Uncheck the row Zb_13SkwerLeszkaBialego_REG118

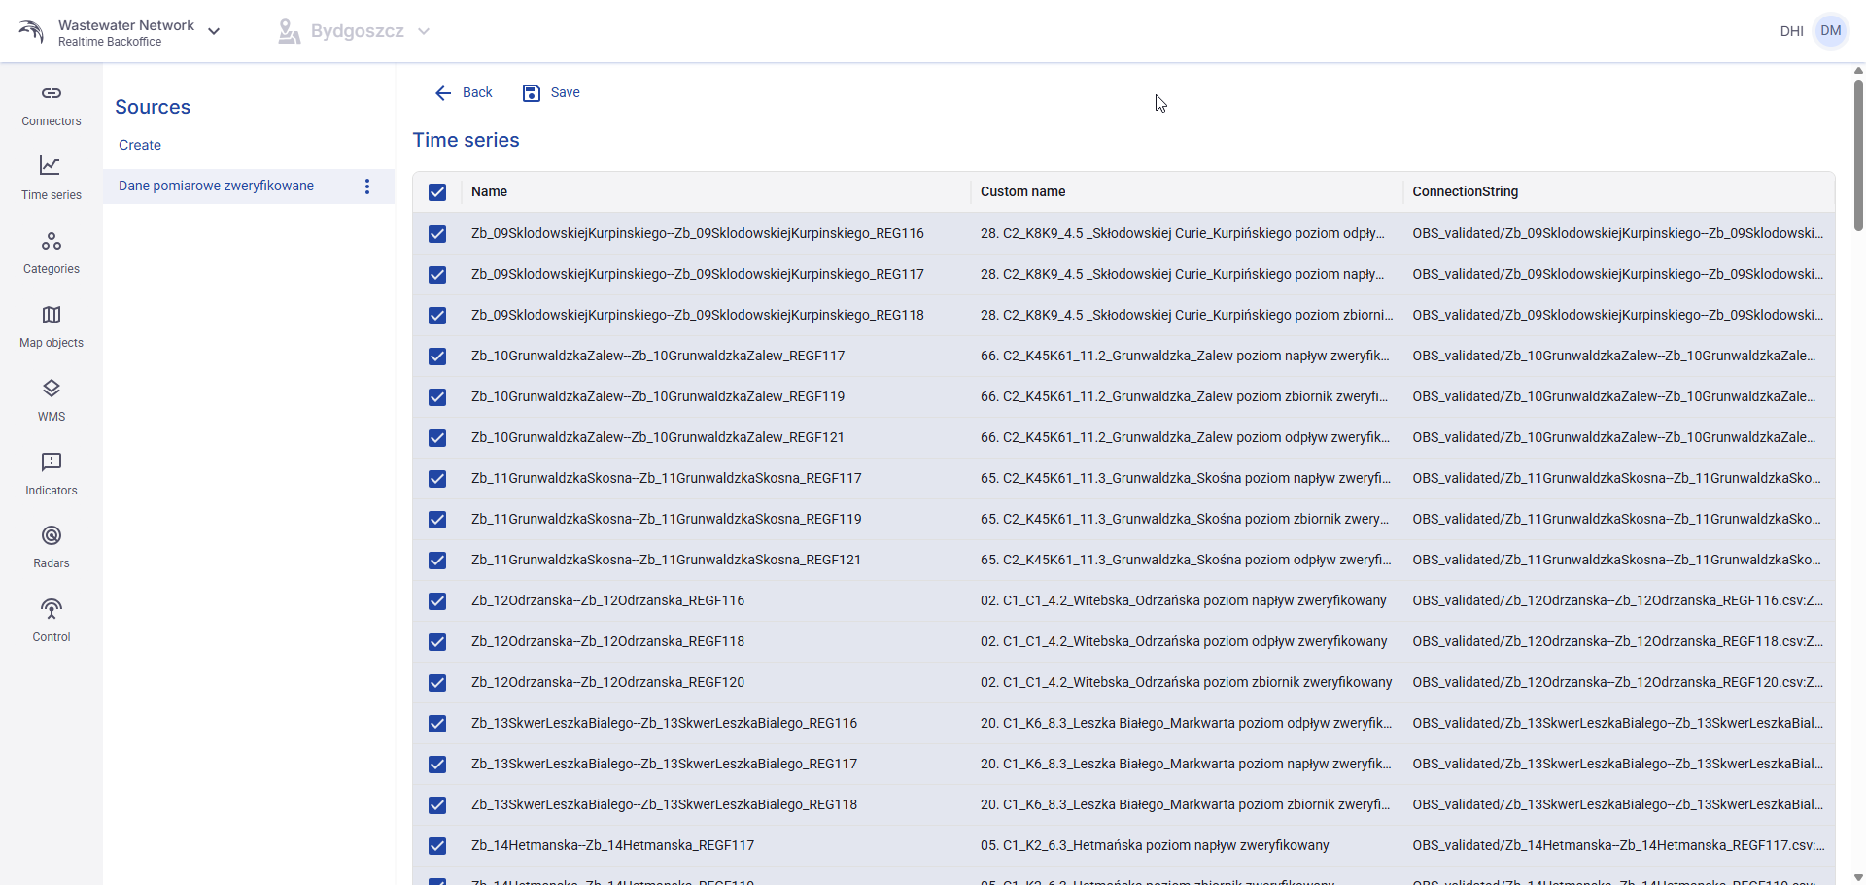437,805
